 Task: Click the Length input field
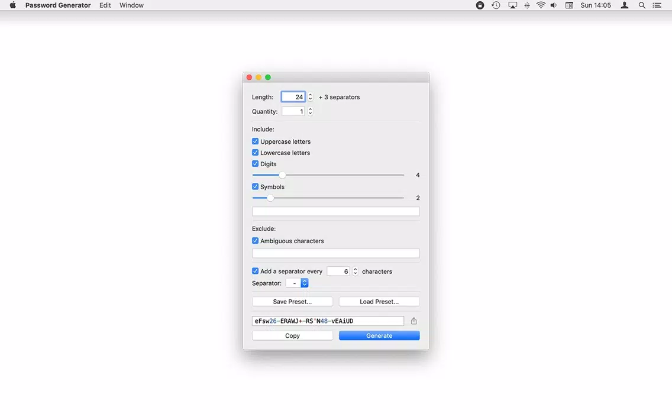293,97
